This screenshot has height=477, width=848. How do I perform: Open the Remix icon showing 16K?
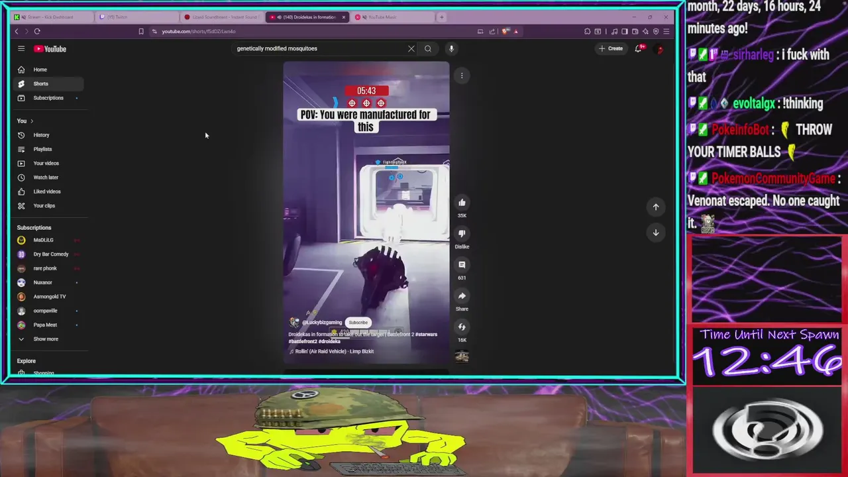(462, 327)
